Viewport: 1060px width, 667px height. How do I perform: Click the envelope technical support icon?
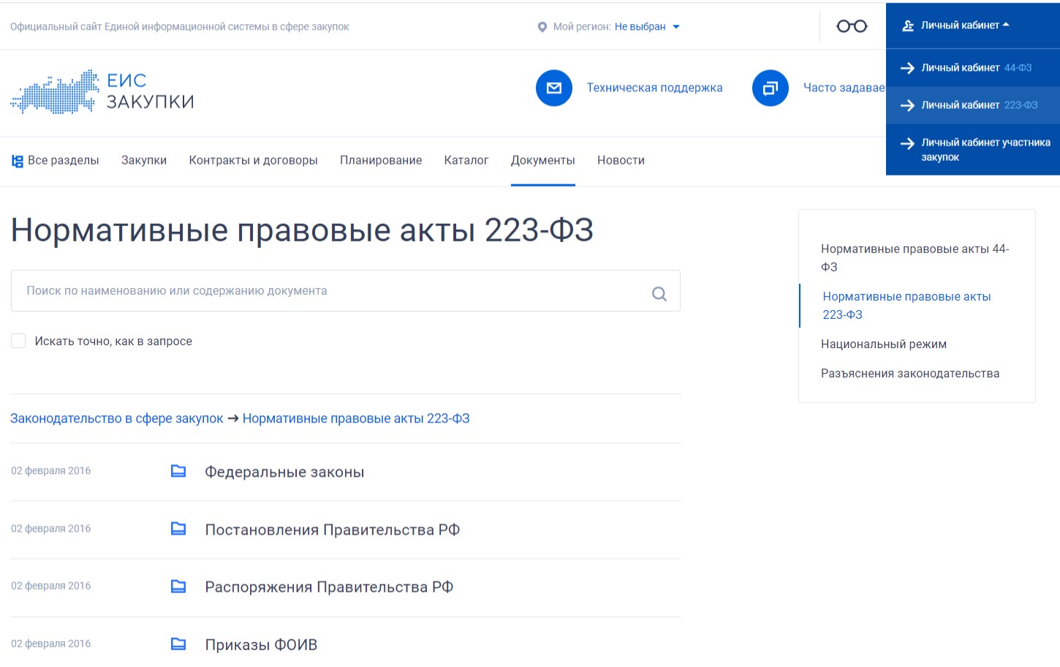pos(554,88)
